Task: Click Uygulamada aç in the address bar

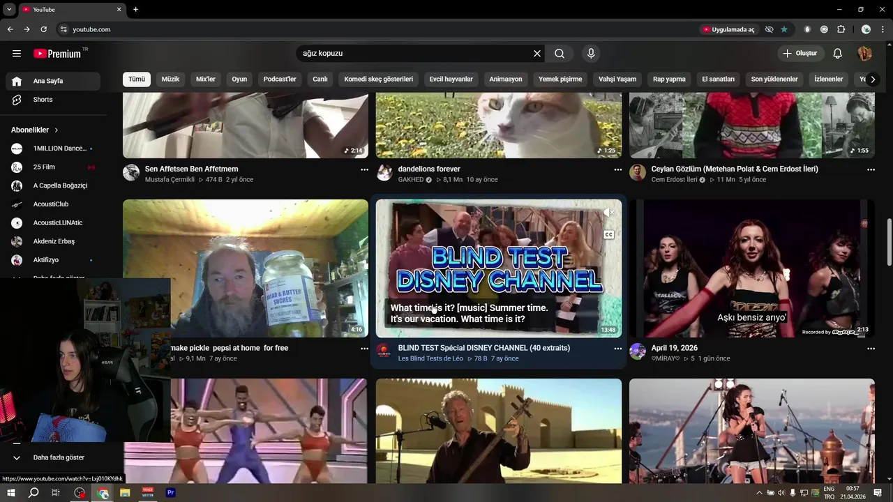Action: 728,29
